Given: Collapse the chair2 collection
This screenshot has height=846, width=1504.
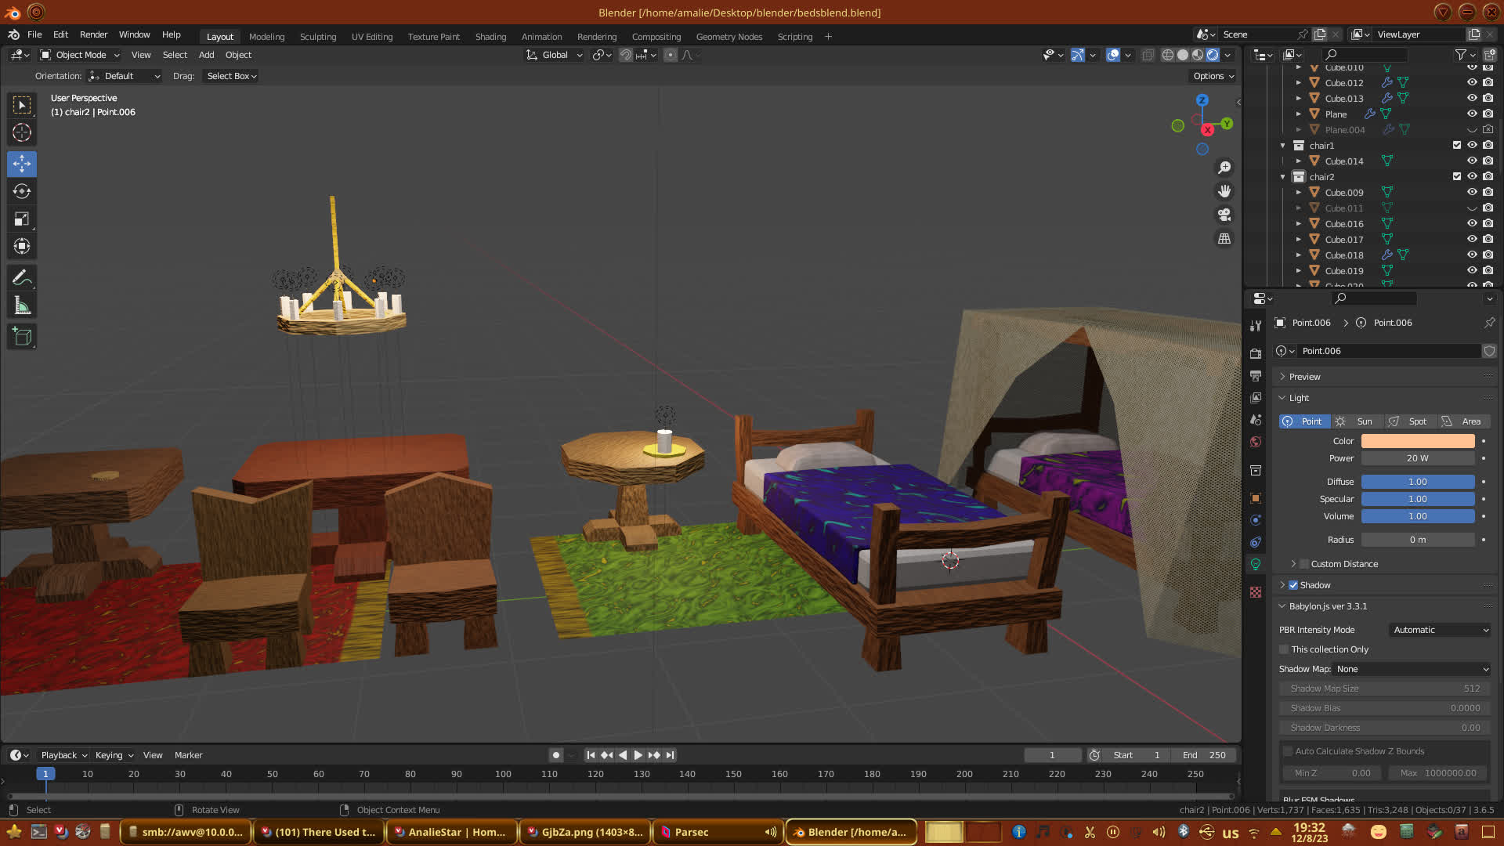Looking at the screenshot, I should pos(1282,177).
